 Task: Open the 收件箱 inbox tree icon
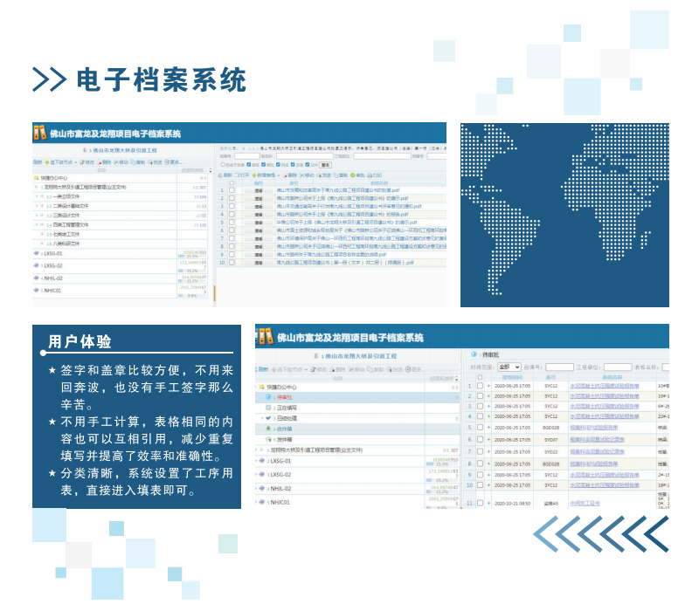(270, 429)
